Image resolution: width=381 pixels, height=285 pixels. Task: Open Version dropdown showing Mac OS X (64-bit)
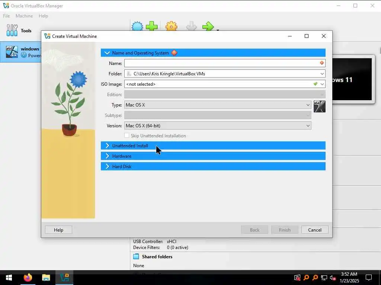tap(218, 125)
